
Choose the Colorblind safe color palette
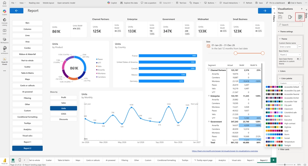coord(283,112)
